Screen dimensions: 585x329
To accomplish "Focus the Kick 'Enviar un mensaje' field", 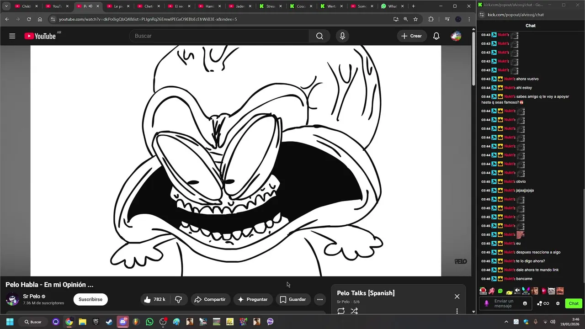I will [x=506, y=303].
